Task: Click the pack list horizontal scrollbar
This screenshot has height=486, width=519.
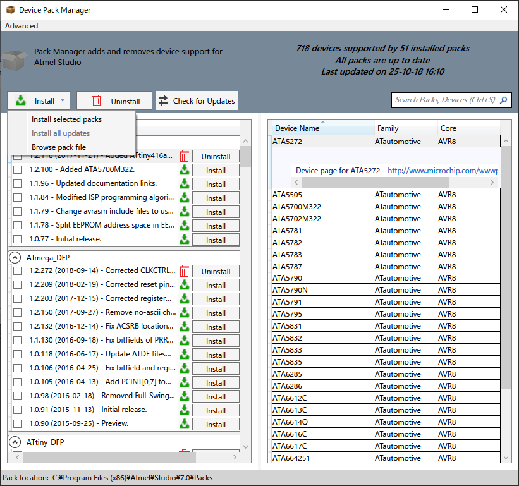Action: (x=109, y=457)
